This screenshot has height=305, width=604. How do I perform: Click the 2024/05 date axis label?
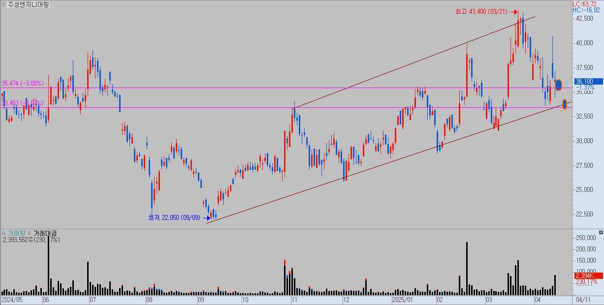click(12, 300)
